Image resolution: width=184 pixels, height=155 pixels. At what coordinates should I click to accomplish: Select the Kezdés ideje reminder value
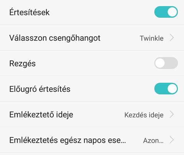click(x=144, y=115)
